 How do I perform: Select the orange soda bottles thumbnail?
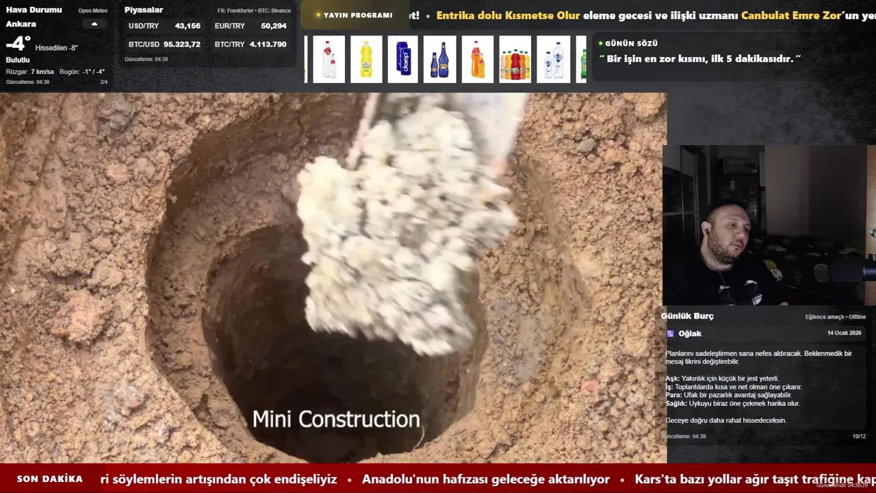(478, 60)
